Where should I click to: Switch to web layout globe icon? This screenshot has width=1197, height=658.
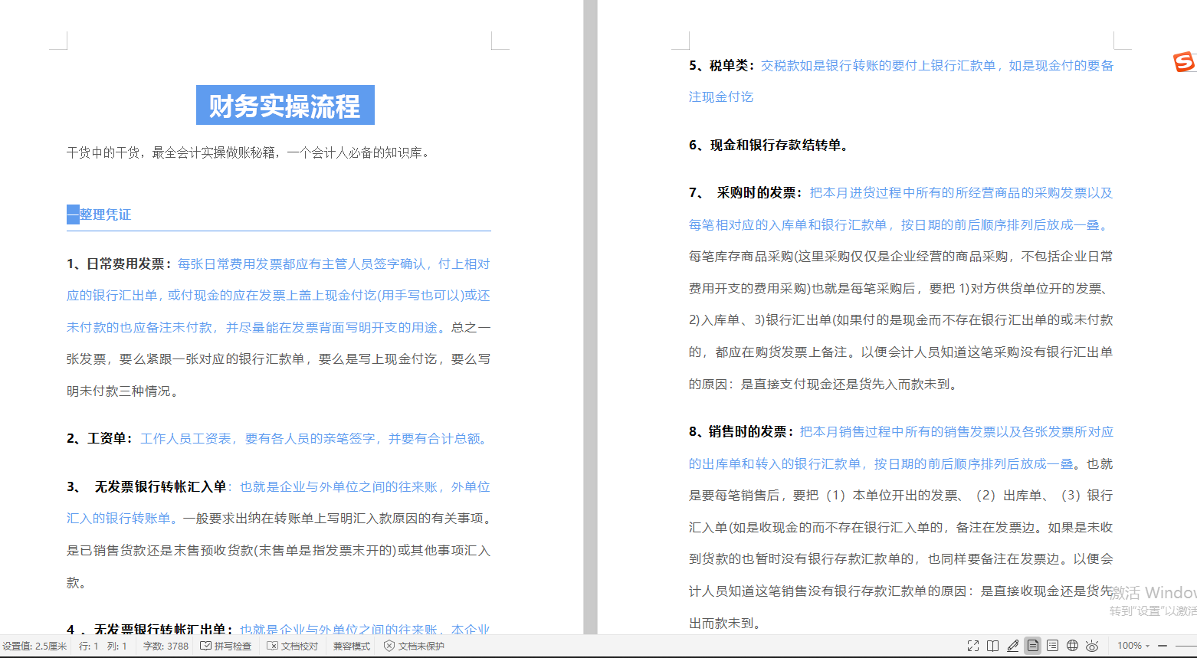click(x=1073, y=646)
